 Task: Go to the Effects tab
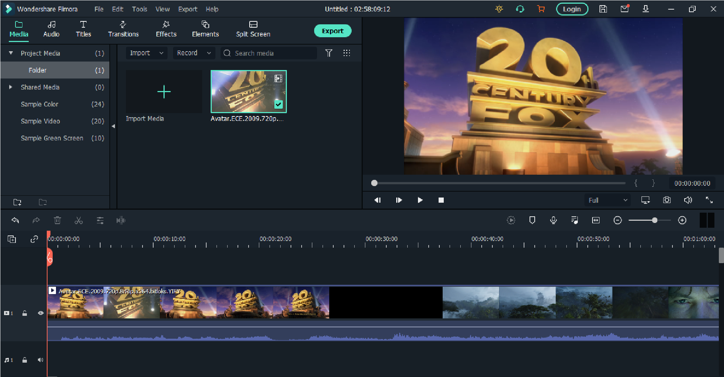pos(166,29)
